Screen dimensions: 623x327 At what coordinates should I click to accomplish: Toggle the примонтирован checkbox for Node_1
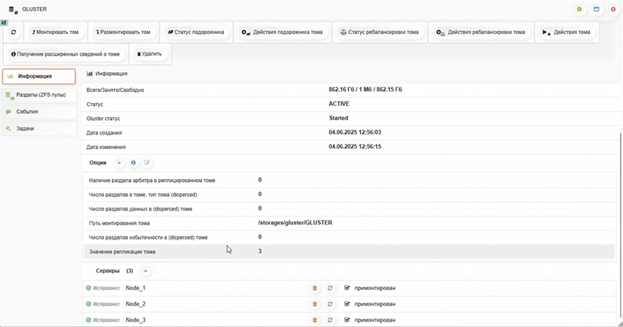347,288
